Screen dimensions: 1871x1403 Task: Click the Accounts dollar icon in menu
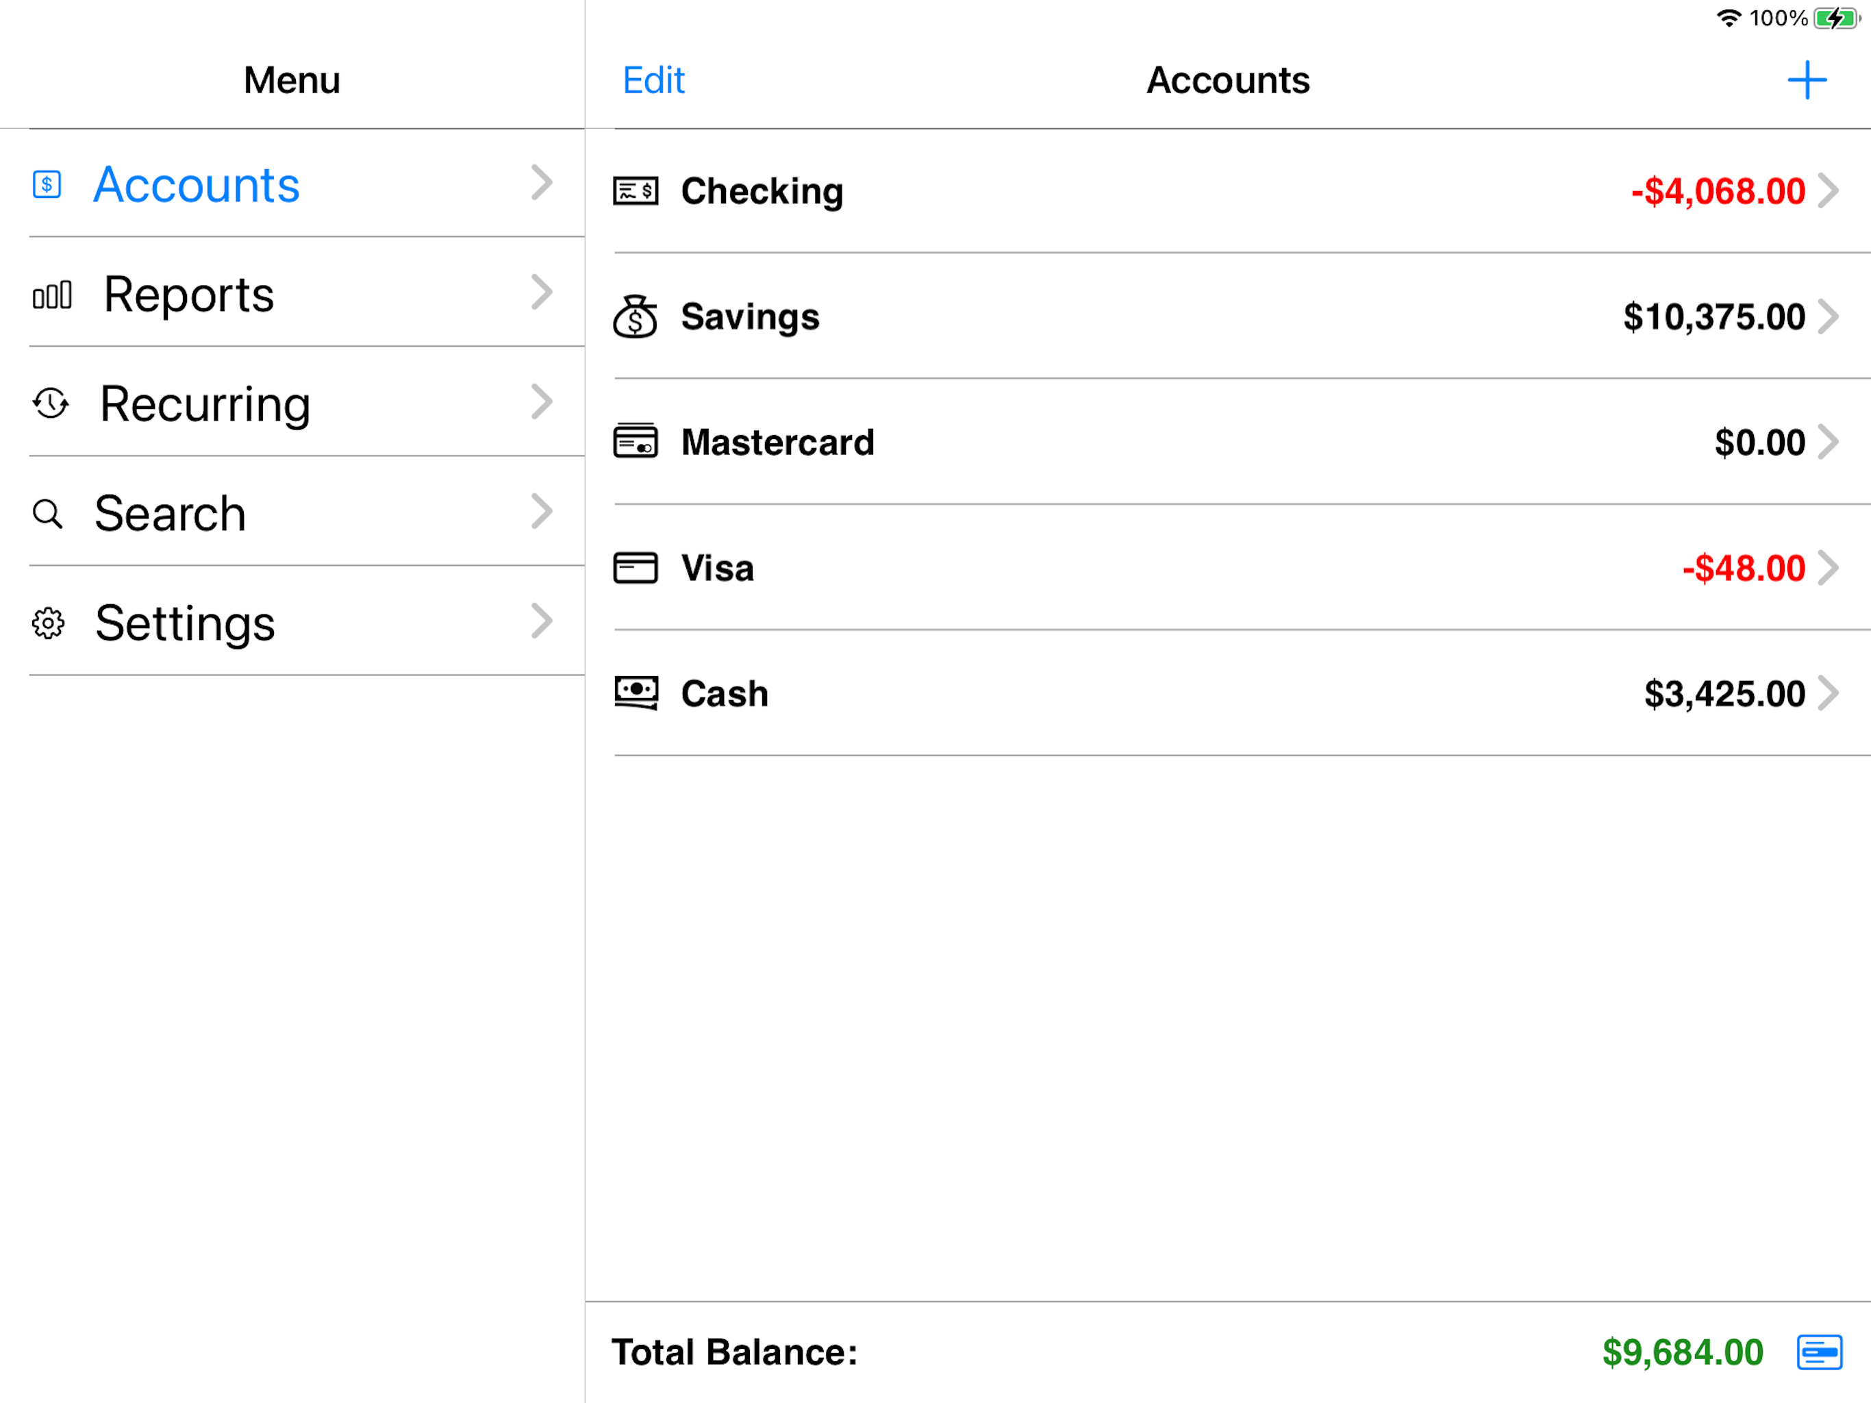click(x=47, y=184)
